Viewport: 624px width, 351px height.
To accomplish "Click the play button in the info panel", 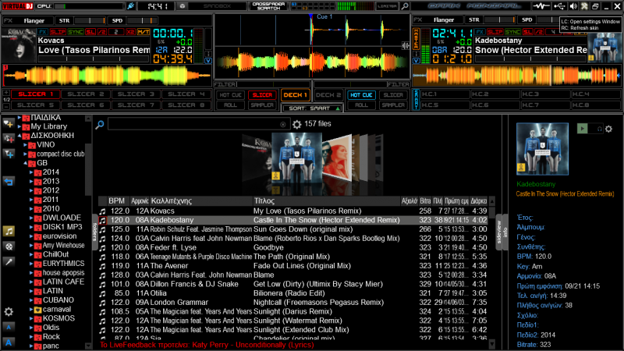I will tap(582, 129).
